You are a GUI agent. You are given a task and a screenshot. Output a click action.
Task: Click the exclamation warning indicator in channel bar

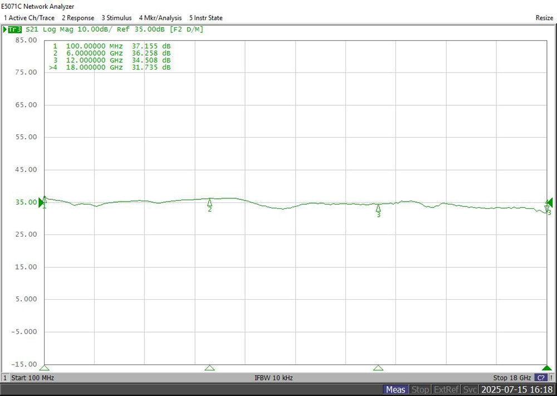(x=551, y=378)
